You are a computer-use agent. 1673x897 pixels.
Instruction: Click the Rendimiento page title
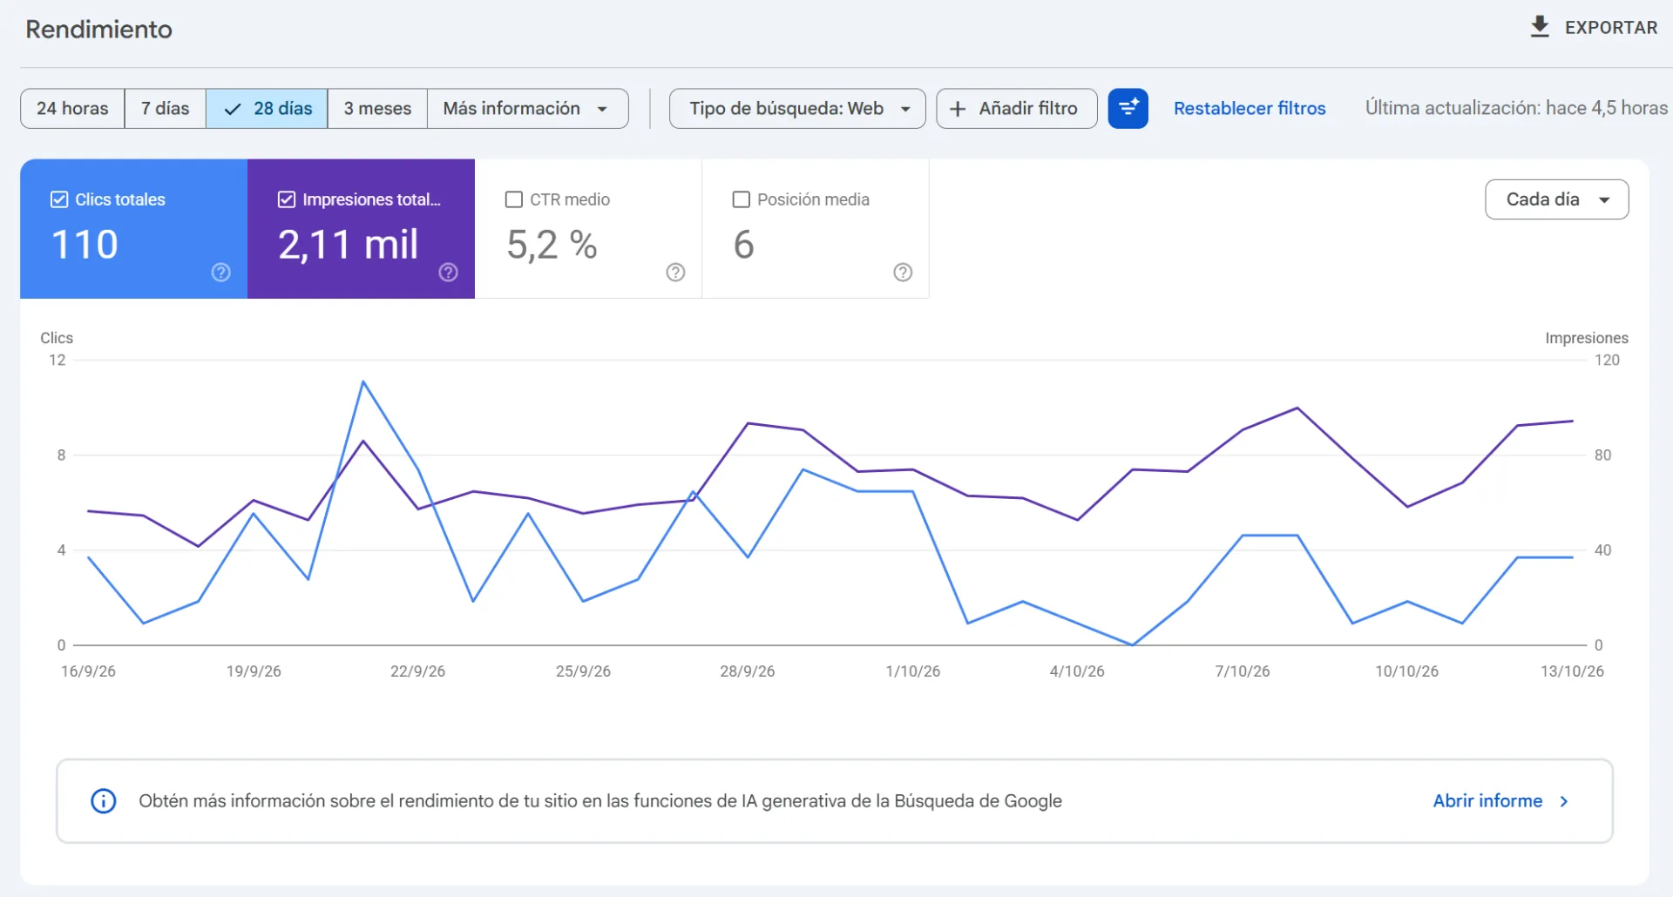(x=98, y=30)
